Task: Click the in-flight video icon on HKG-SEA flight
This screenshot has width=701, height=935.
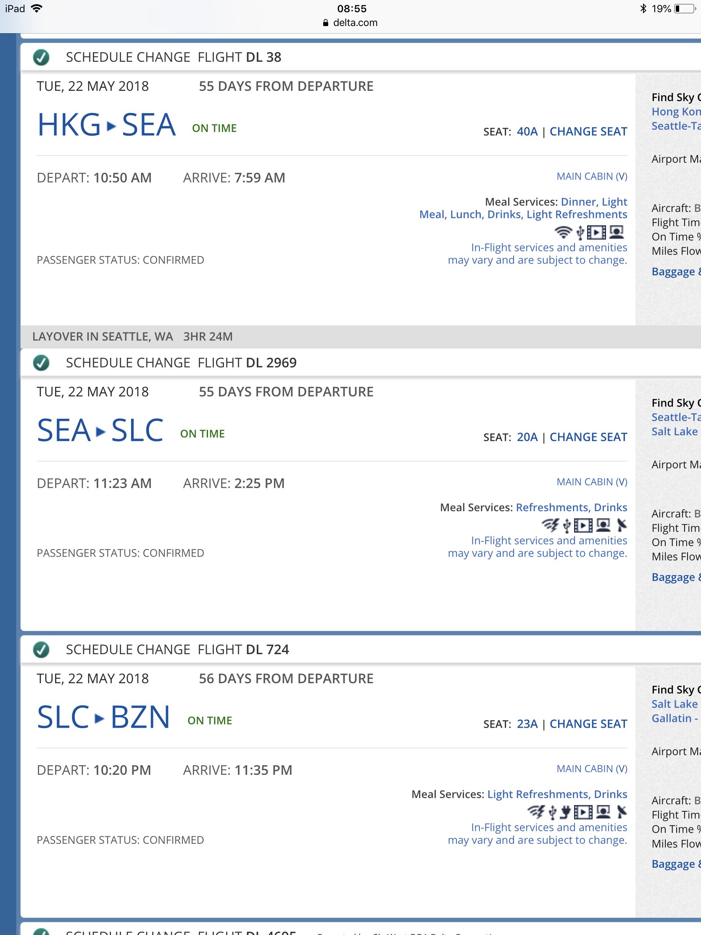Action: click(596, 232)
